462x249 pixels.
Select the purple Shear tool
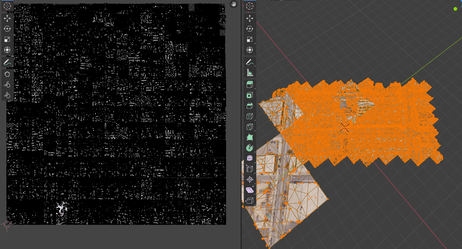pyautogui.click(x=249, y=190)
